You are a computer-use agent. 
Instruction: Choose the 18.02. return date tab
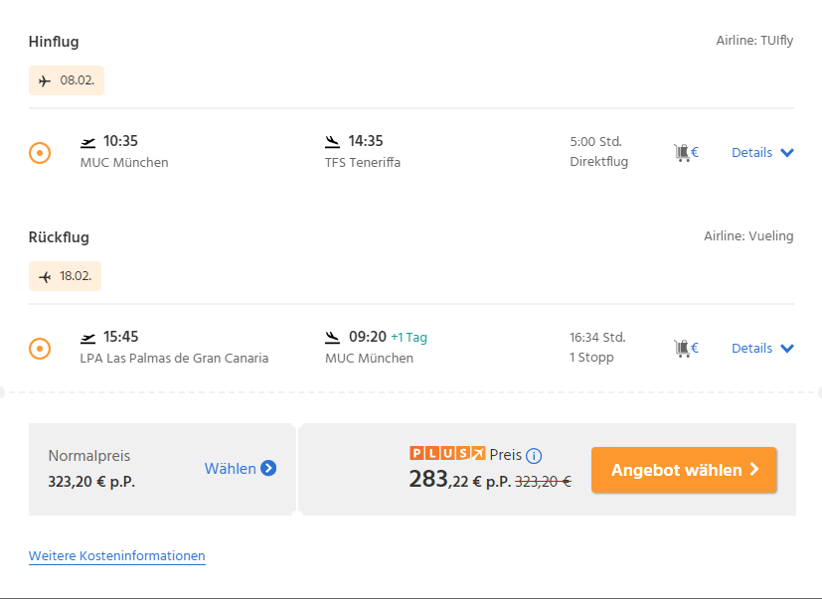[66, 276]
